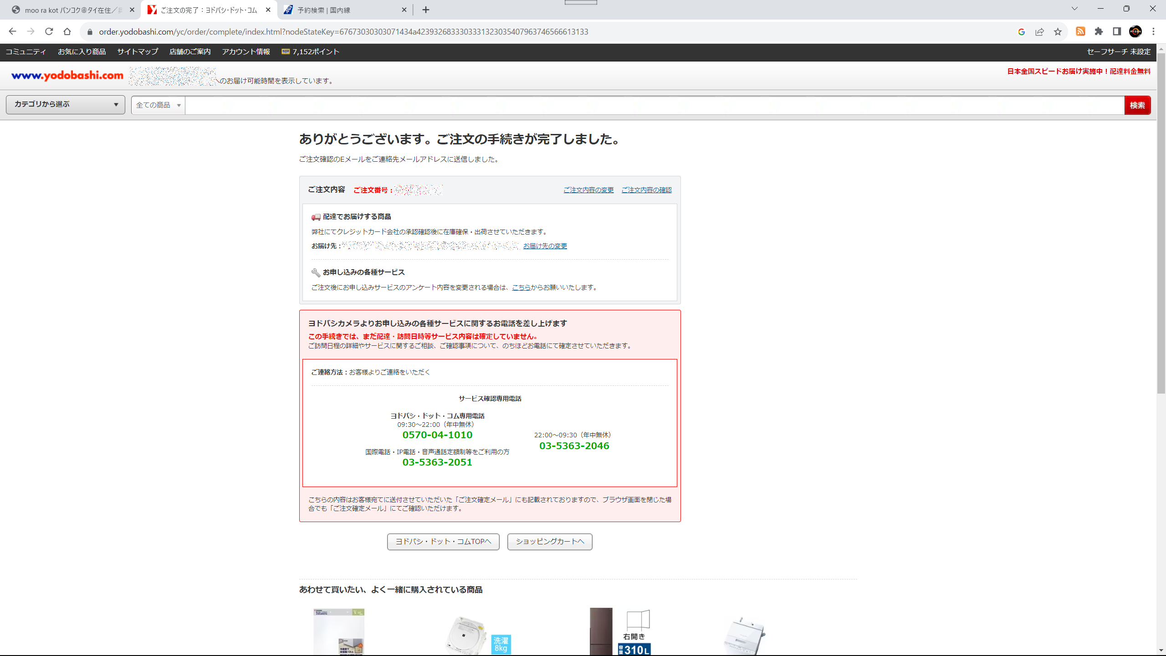
Task: Close the moo ra kot tab
Action: 132,10
